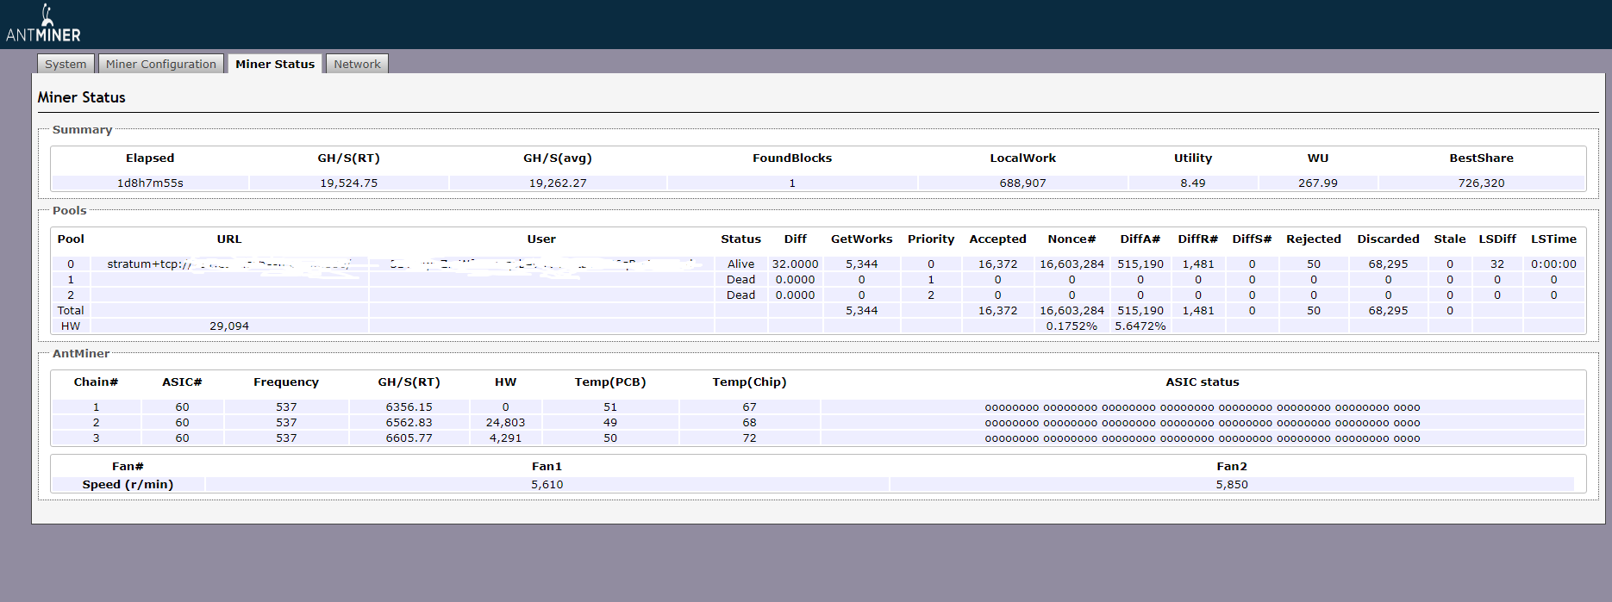Select chain 3 HW error count 4,291
This screenshot has height=602, width=1612.
click(x=505, y=438)
